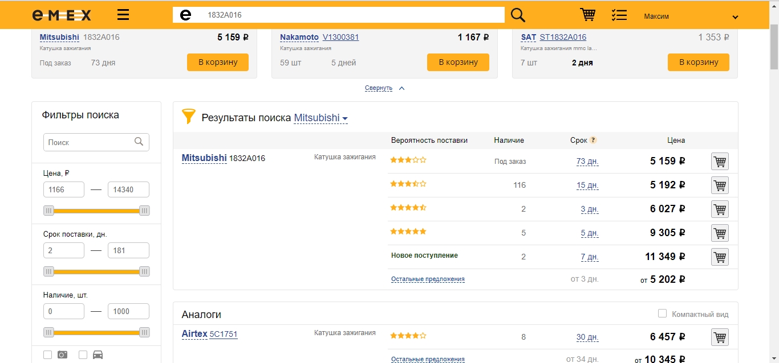This screenshot has width=779, height=363.
Task: Open the Mitsubishi link in results table
Action: click(x=204, y=158)
